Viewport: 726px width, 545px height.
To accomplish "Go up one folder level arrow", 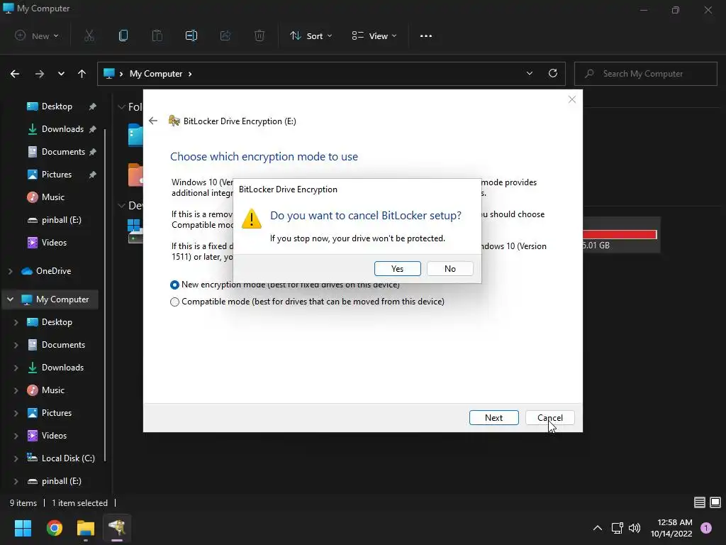I will pos(82,74).
